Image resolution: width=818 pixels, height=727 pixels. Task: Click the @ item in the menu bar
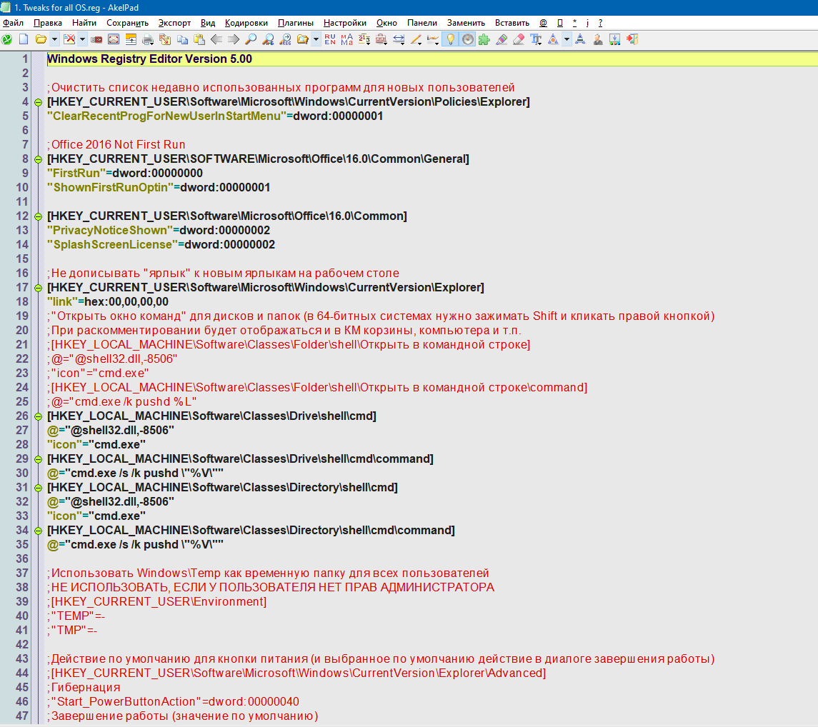click(543, 23)
